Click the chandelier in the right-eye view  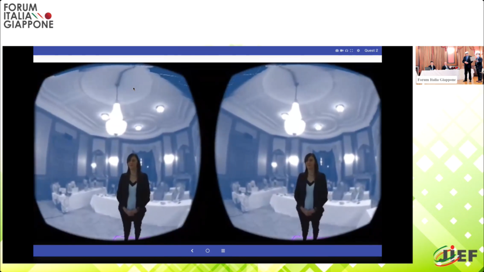click(x=294, y=120)
